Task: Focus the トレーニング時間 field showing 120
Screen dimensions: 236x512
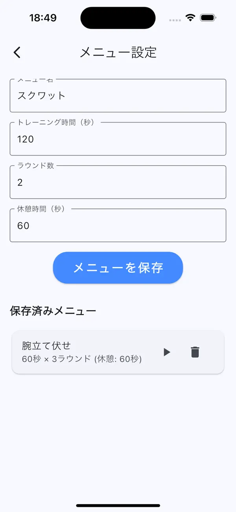Action: tap(118, 139)
